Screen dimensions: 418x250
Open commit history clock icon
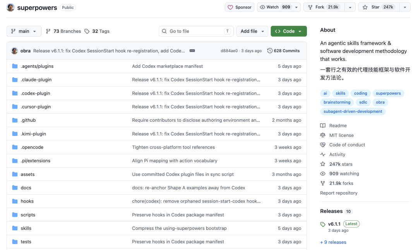pyautogui.click(x=270, y=51)
